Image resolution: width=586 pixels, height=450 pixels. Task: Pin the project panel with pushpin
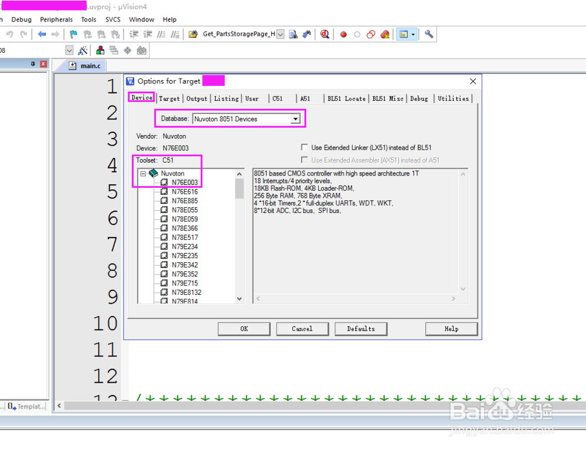[x=33, y=64]
